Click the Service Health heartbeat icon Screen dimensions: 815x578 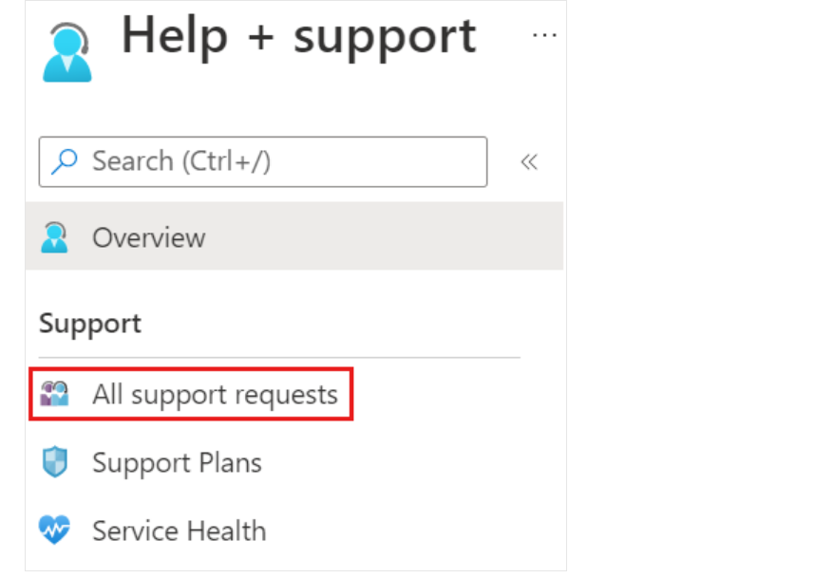[54, 530]
